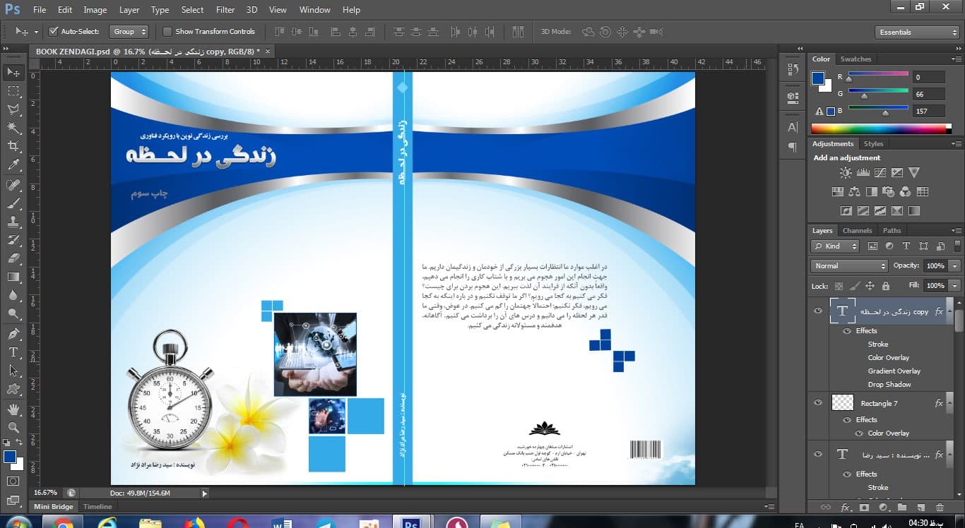Add a Brightness/Contrast adjustment
Image resolution: width=965 pixels, height=528 pixels.
coord(846,172)
